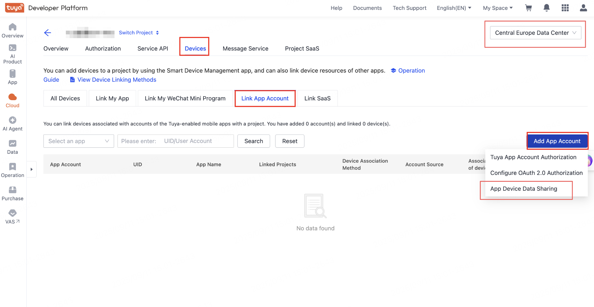Open the Central Europe Data Center dropdown
Viewport: 594px width, 307px height.
pyautogui.click(x=536, y=33)
